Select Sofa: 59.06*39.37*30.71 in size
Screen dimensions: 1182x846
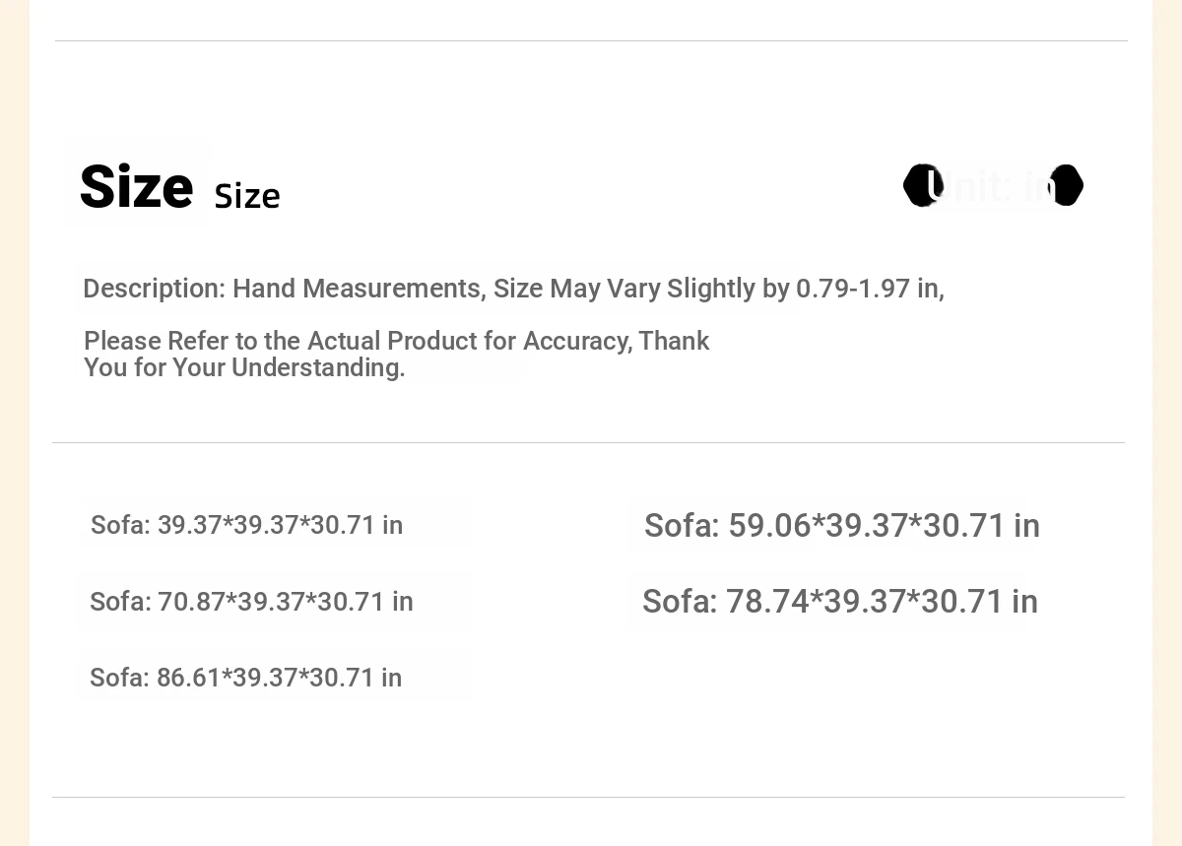(x=842, y=526)
